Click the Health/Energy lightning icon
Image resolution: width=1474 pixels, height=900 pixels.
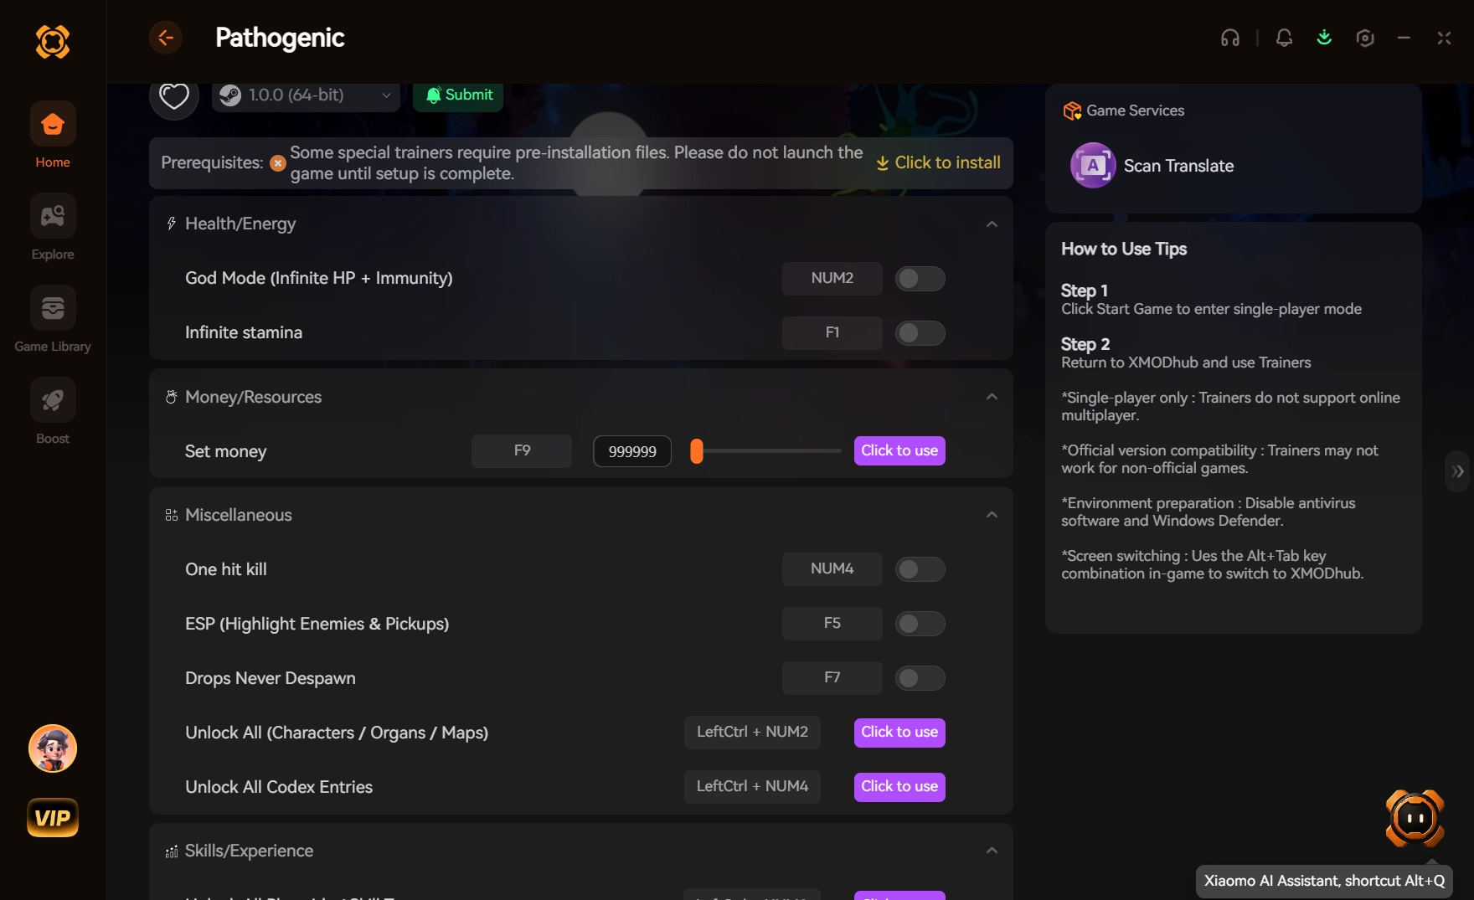[x=171, y=224]
